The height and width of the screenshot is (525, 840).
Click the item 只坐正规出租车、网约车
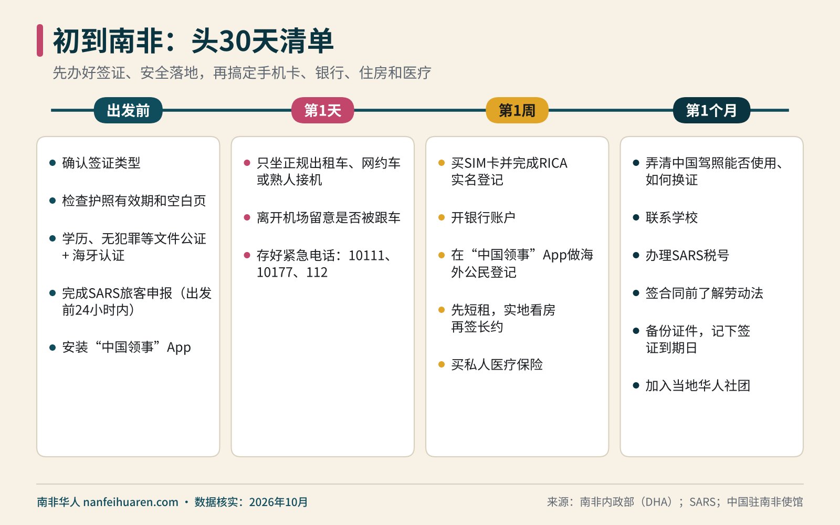(329, 171)
